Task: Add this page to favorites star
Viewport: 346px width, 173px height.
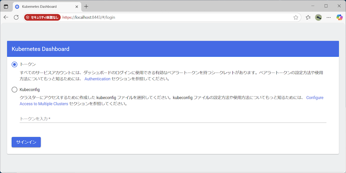Action: (x=296, y=17)
